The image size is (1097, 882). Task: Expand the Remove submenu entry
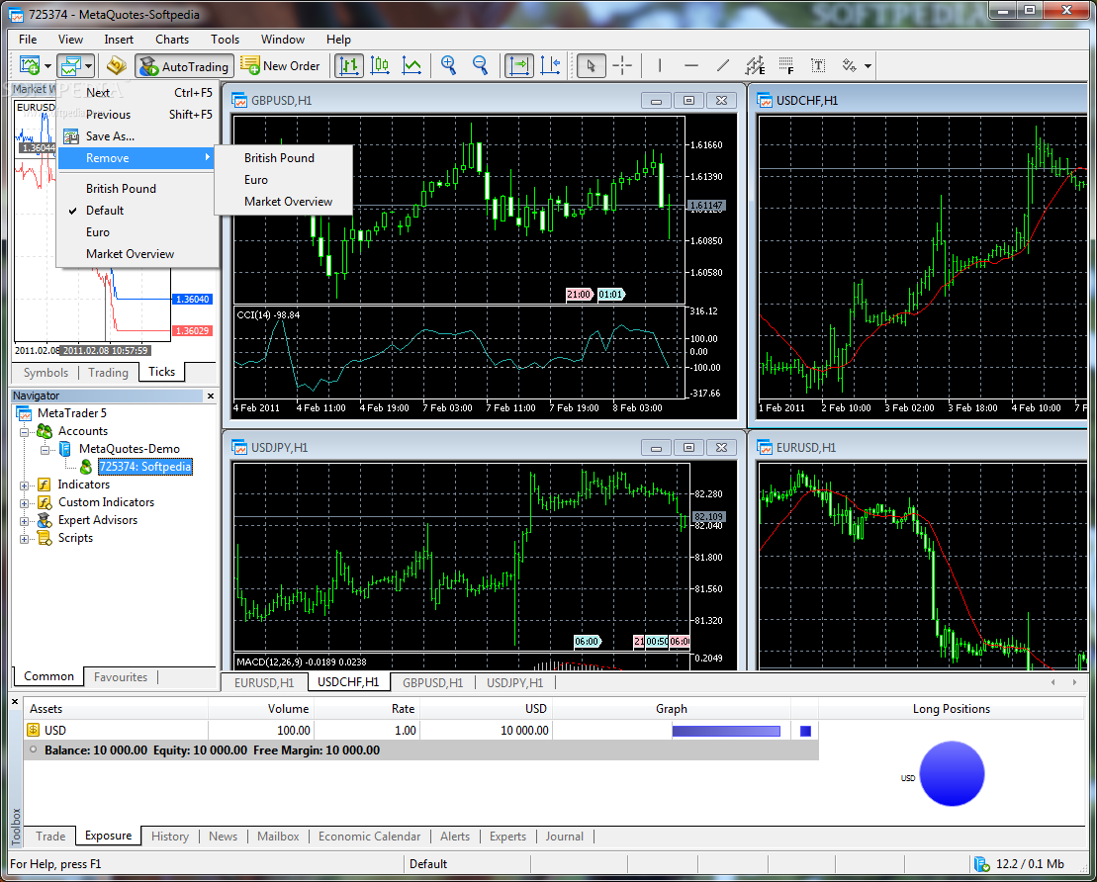pyautogui.click(x=137, y=158)
